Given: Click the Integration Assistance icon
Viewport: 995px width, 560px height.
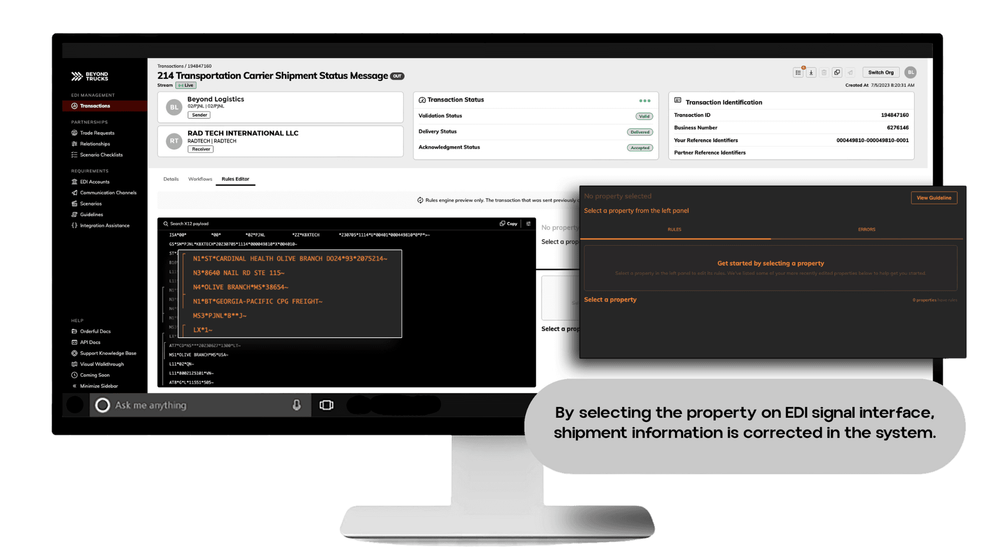Looking at the screenshot, I should (x=74, y=226).
